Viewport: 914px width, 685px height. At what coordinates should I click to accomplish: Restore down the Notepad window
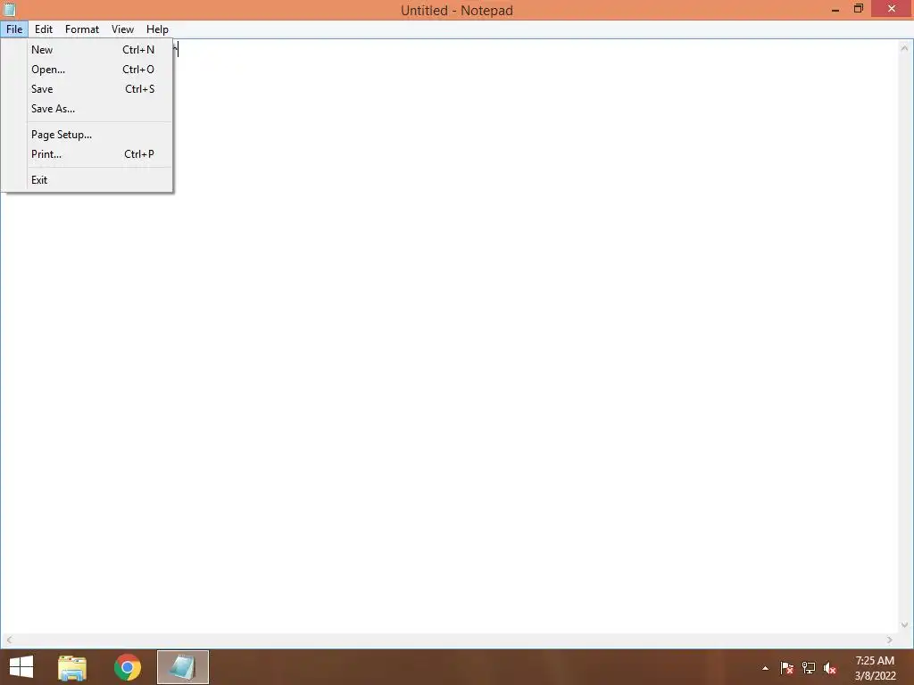click(858, 9)
